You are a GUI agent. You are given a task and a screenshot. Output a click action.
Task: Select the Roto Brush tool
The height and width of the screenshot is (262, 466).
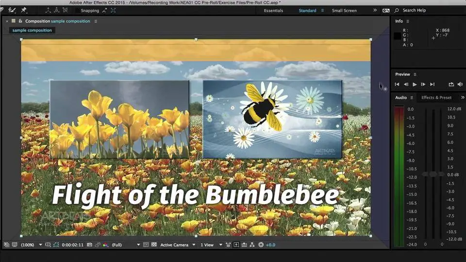click(12, 10)
